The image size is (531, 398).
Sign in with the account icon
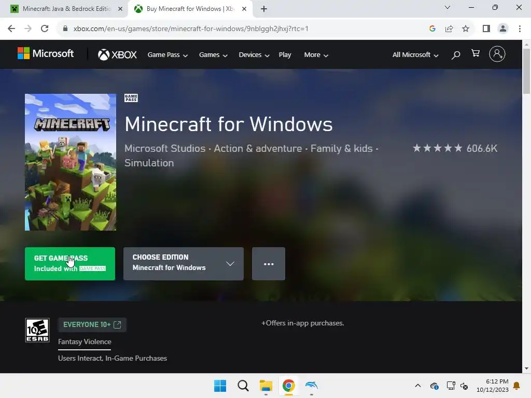[497, 54]
